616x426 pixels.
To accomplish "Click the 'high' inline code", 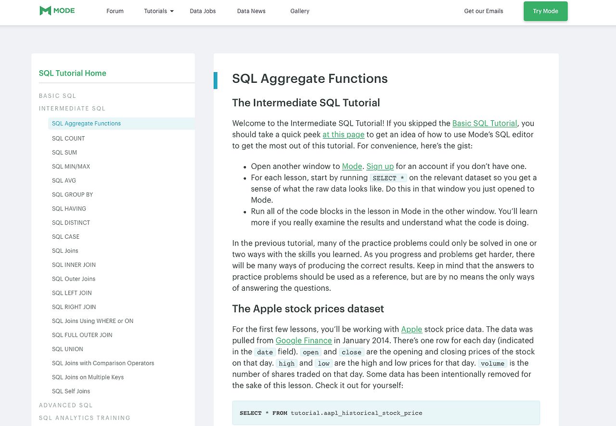I will tap(286, 363).
